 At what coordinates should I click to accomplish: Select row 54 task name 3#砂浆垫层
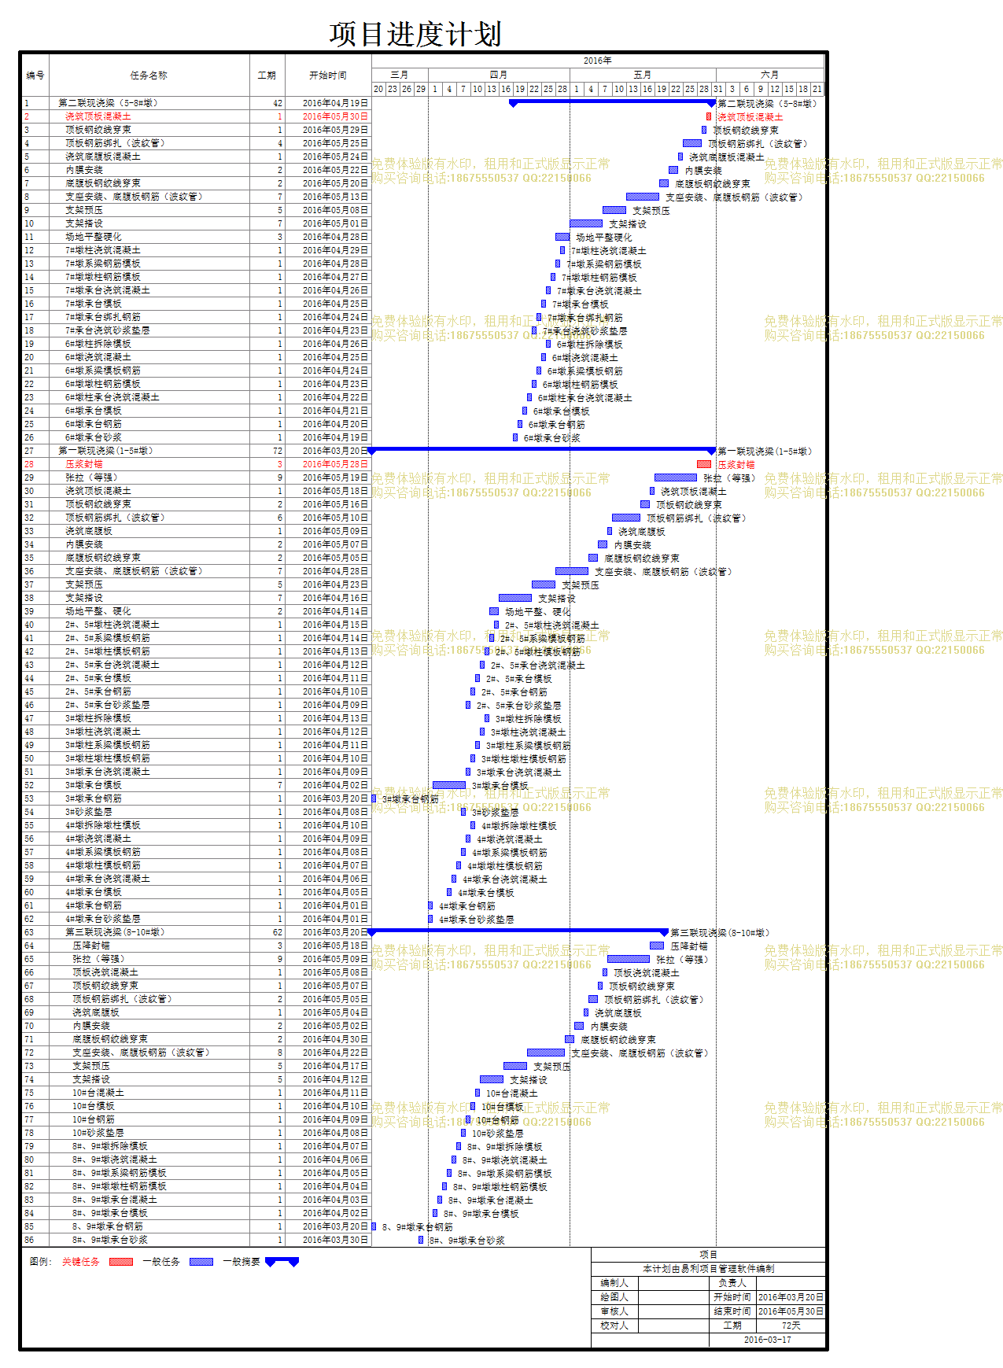[89, 812]
